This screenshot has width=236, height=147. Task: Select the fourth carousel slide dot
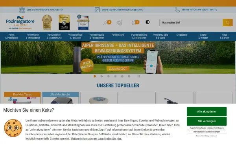click(115, 76)
